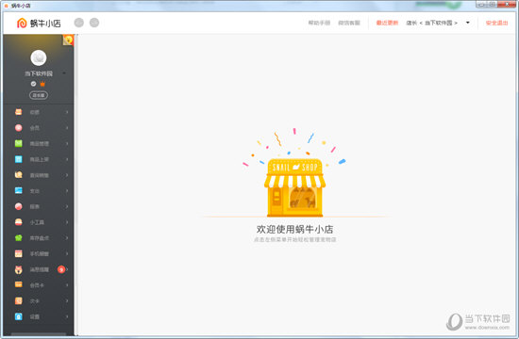Click the 蜗牛小店 logo in header
Viewport: 519px width, 339px height.
pyautogui.click(x=39, y=23)
